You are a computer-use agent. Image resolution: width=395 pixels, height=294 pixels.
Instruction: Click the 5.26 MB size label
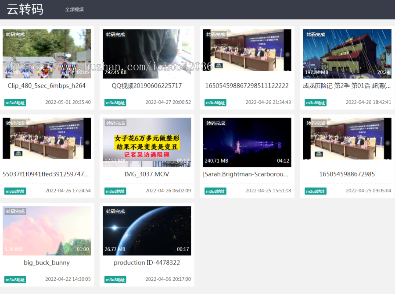(13, 249)
